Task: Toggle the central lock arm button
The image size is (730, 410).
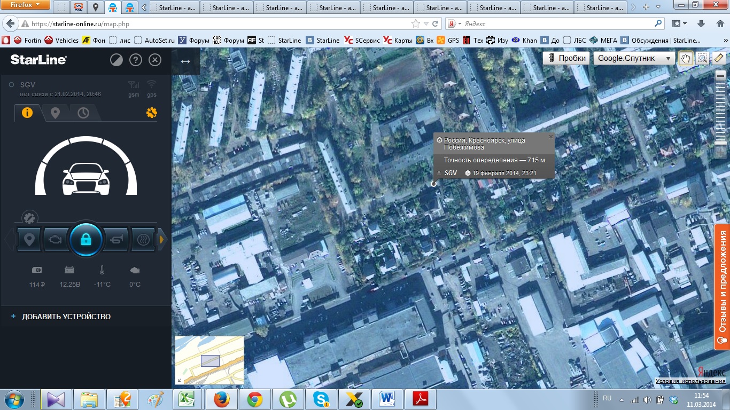Action: click(86, 240)
